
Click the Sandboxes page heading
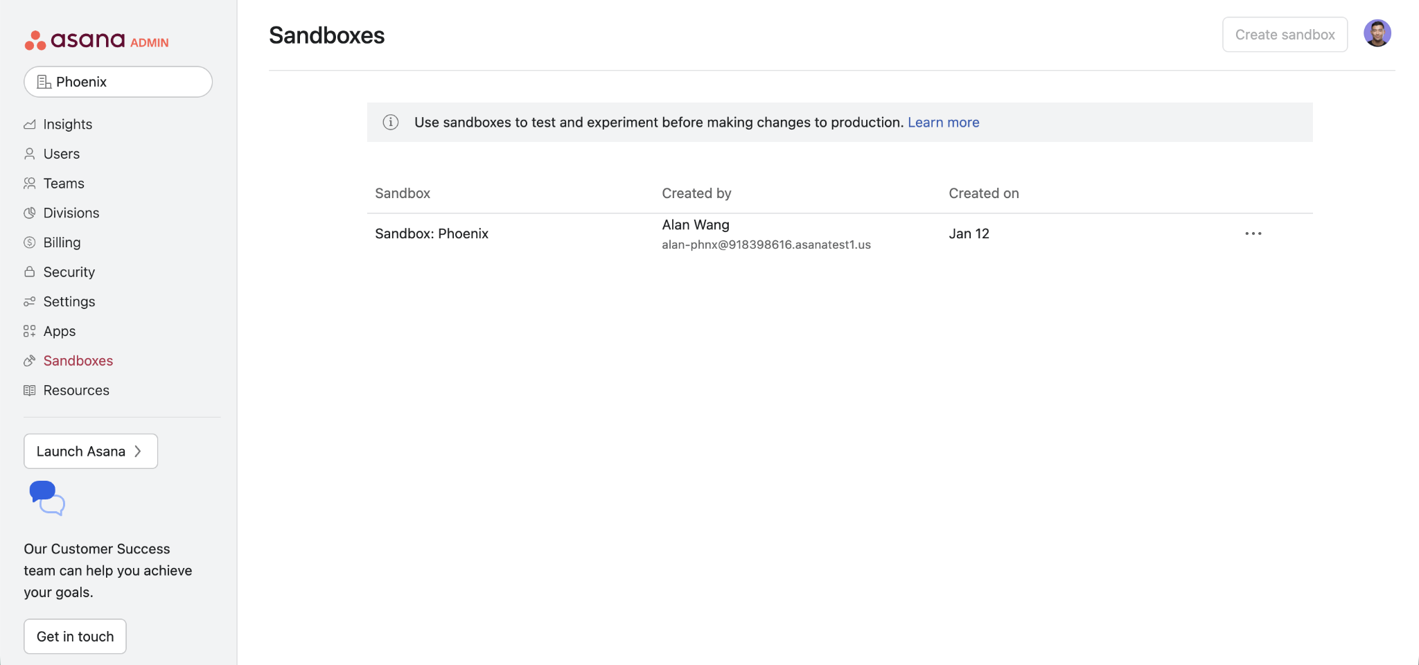326,35
